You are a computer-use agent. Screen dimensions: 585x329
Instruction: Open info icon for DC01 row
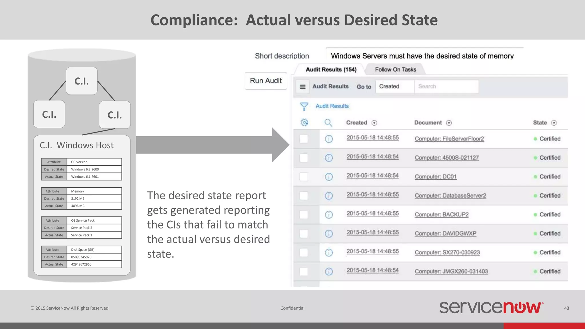coord(329,177)
